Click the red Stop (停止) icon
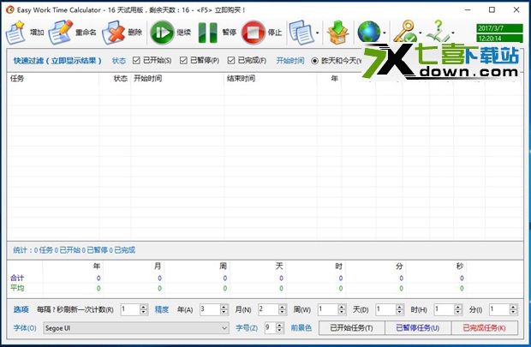Screen dimensions: 531x347 pyautogui.click(x=254, y=33)
